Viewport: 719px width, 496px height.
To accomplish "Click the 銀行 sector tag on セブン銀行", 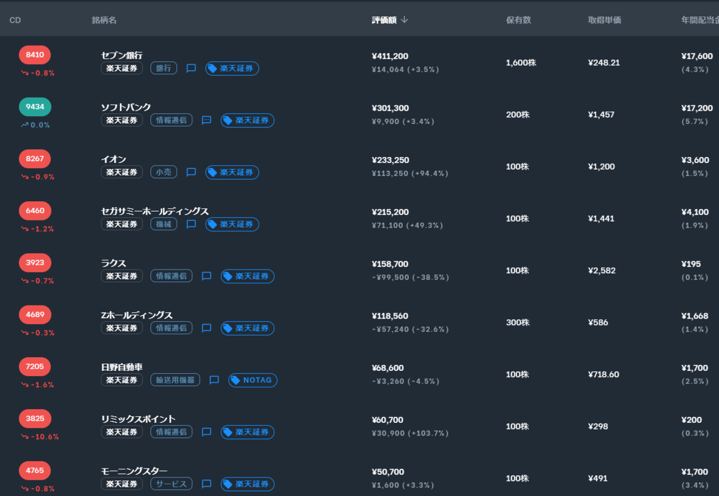I will tap(164, 68).
